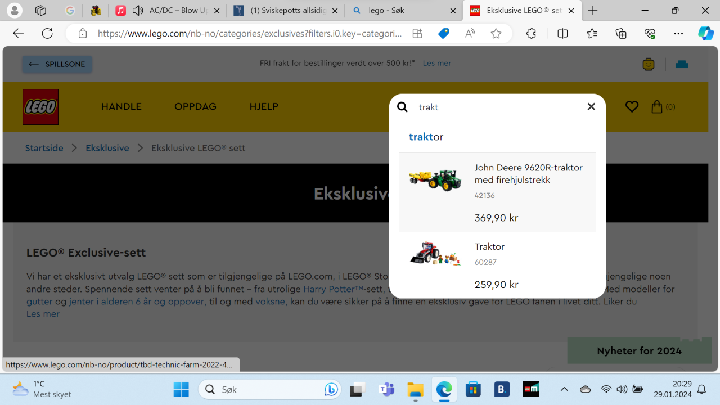Mute the AC/DC tab audio

tap(138, 11)
